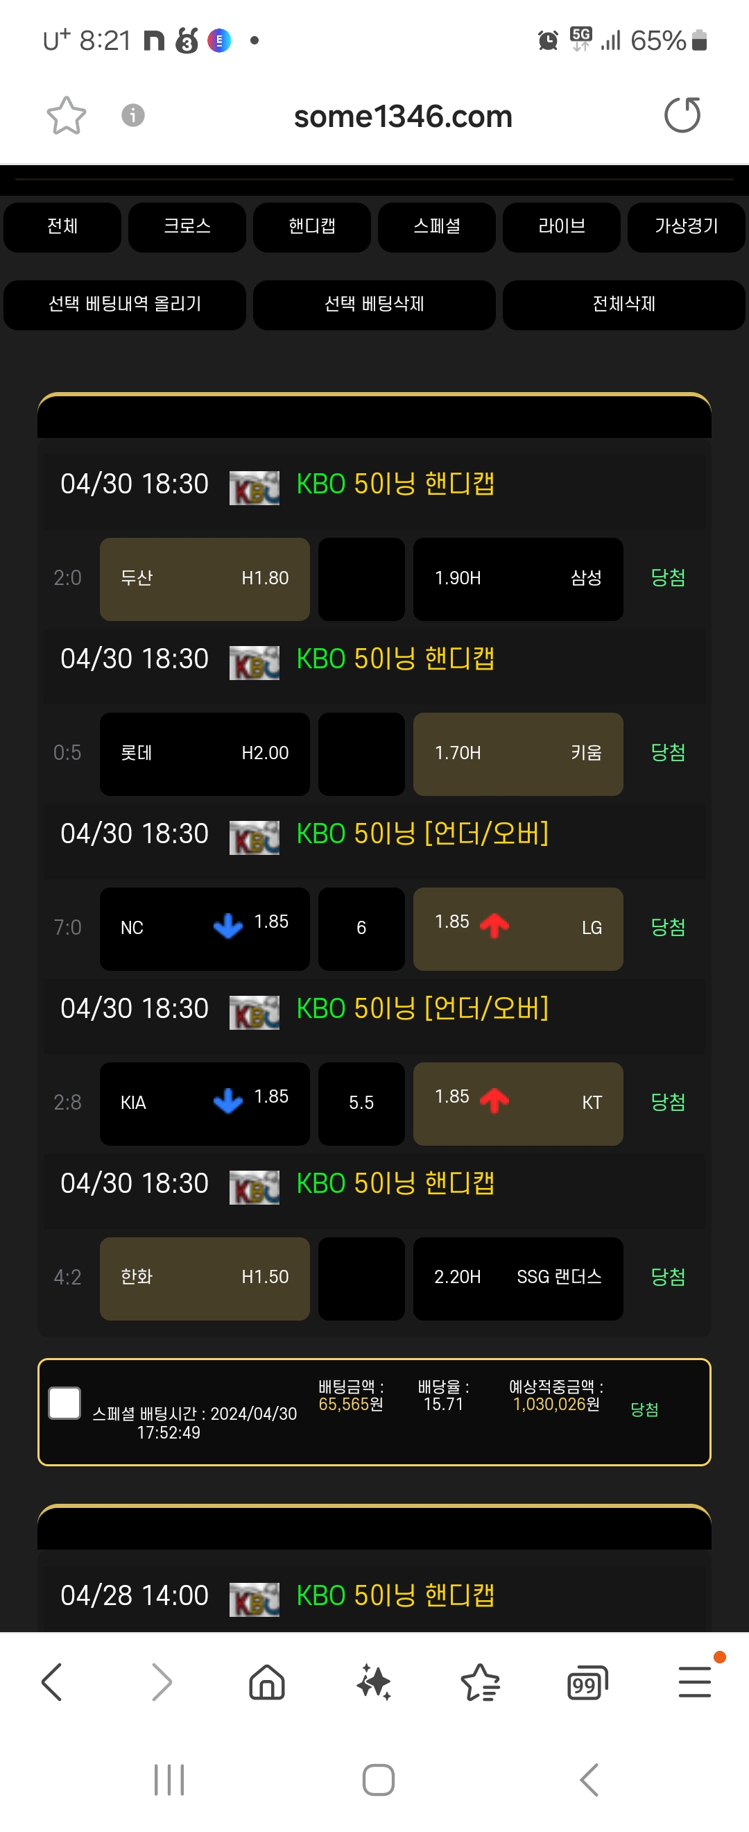This screenshot has width=749, height=1832.
Task: Tap the some1346.com address field
Action: 403,116
